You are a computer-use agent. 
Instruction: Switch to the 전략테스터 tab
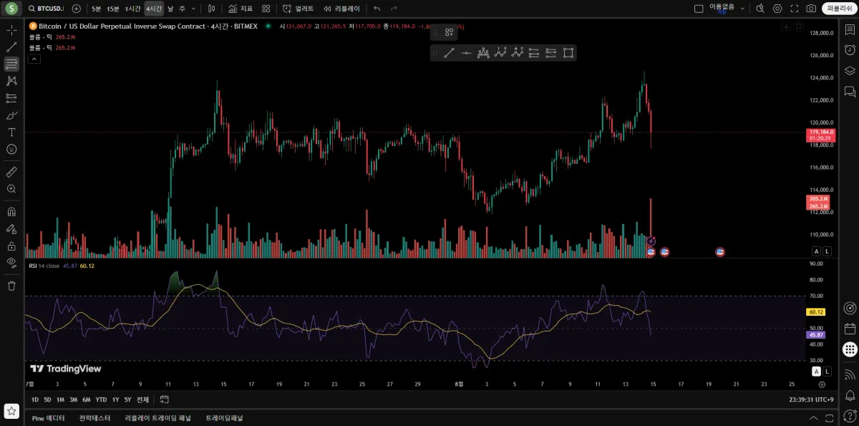point(94,417)
